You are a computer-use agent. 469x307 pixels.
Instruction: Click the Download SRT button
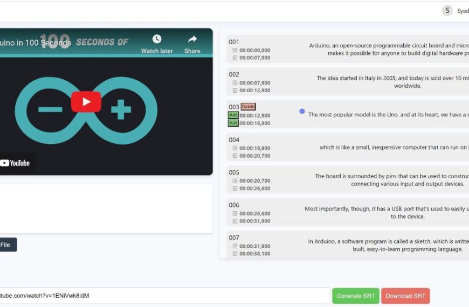405,296
